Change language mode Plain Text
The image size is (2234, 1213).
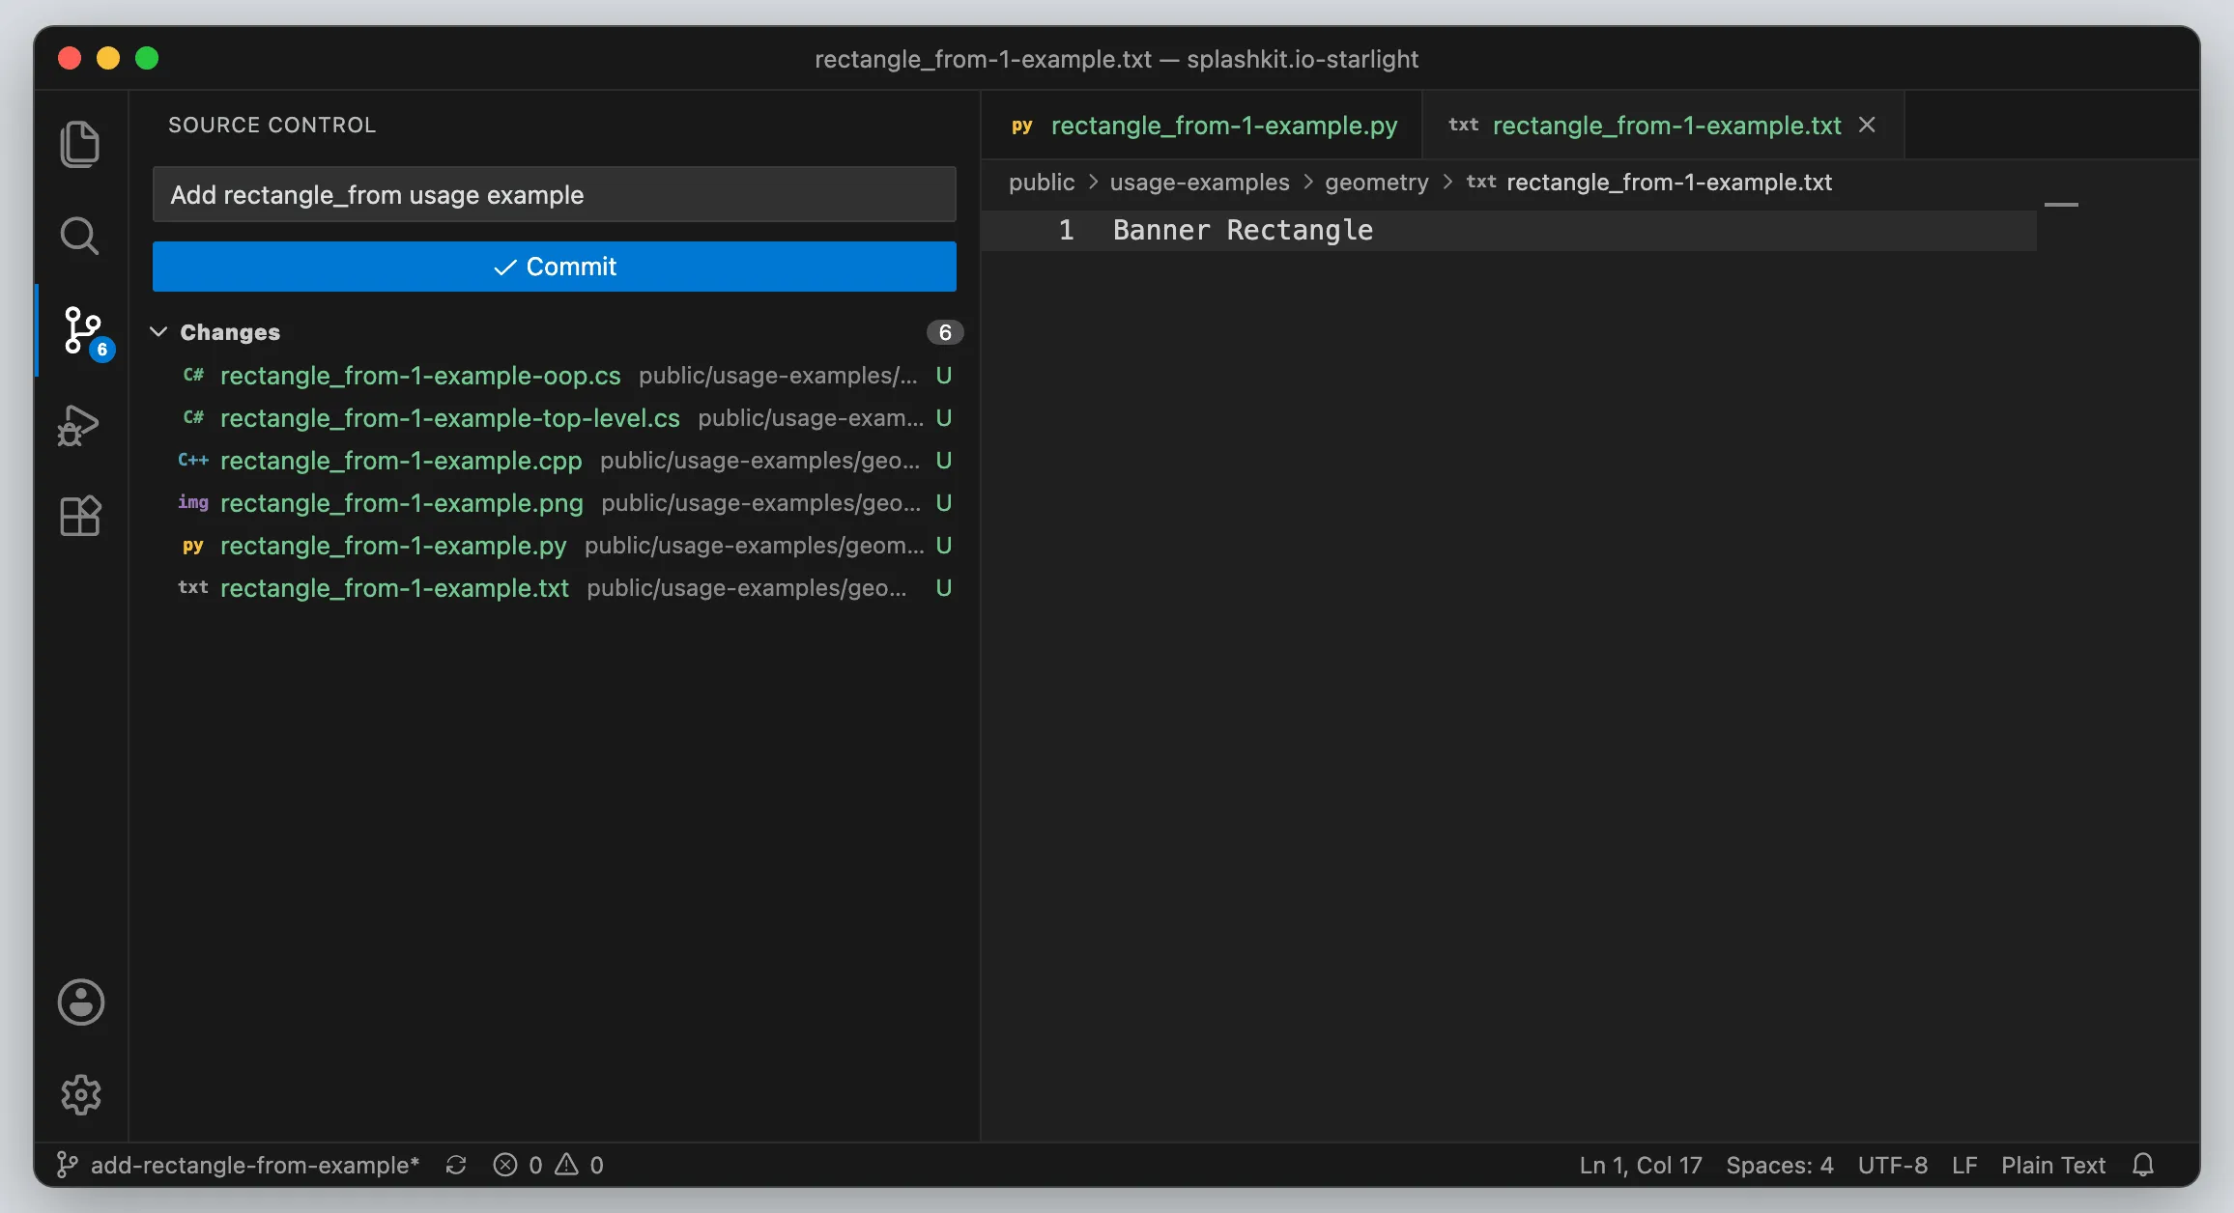[x=2052, y=1165]
